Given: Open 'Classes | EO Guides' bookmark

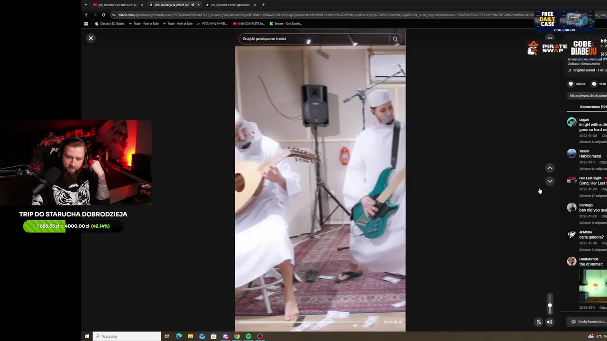Looking at the screenshot, I should (110, 23).
